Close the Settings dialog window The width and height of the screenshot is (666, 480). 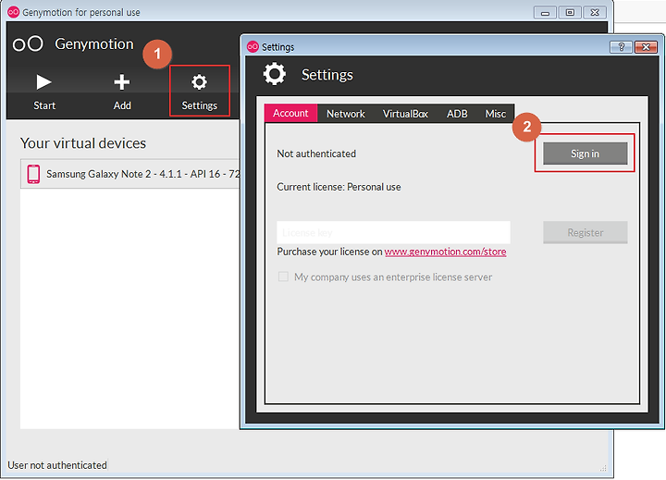pos(646,47)
